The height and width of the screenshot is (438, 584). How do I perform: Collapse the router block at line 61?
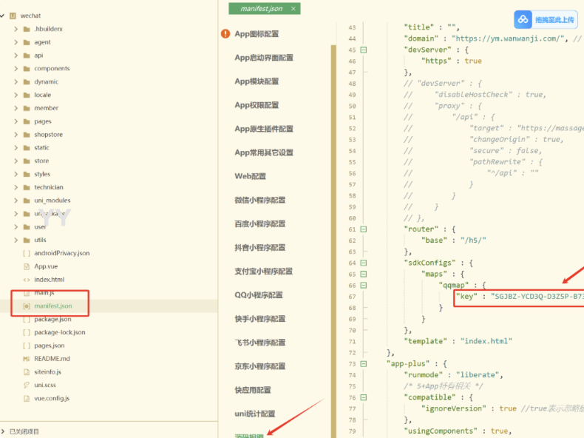[x=364, y=229]
